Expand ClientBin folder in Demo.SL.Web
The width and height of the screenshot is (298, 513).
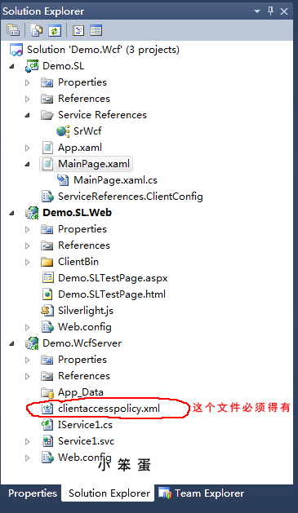pos(28,262)
